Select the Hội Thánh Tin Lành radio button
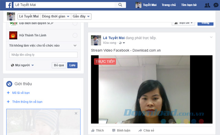This screenshot has height=135, width=220. coord(75,35)
